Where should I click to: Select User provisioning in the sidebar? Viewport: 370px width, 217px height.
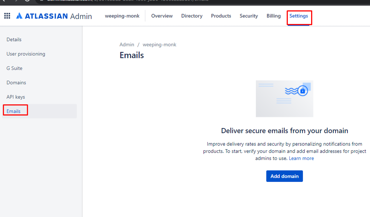(26, 54)
